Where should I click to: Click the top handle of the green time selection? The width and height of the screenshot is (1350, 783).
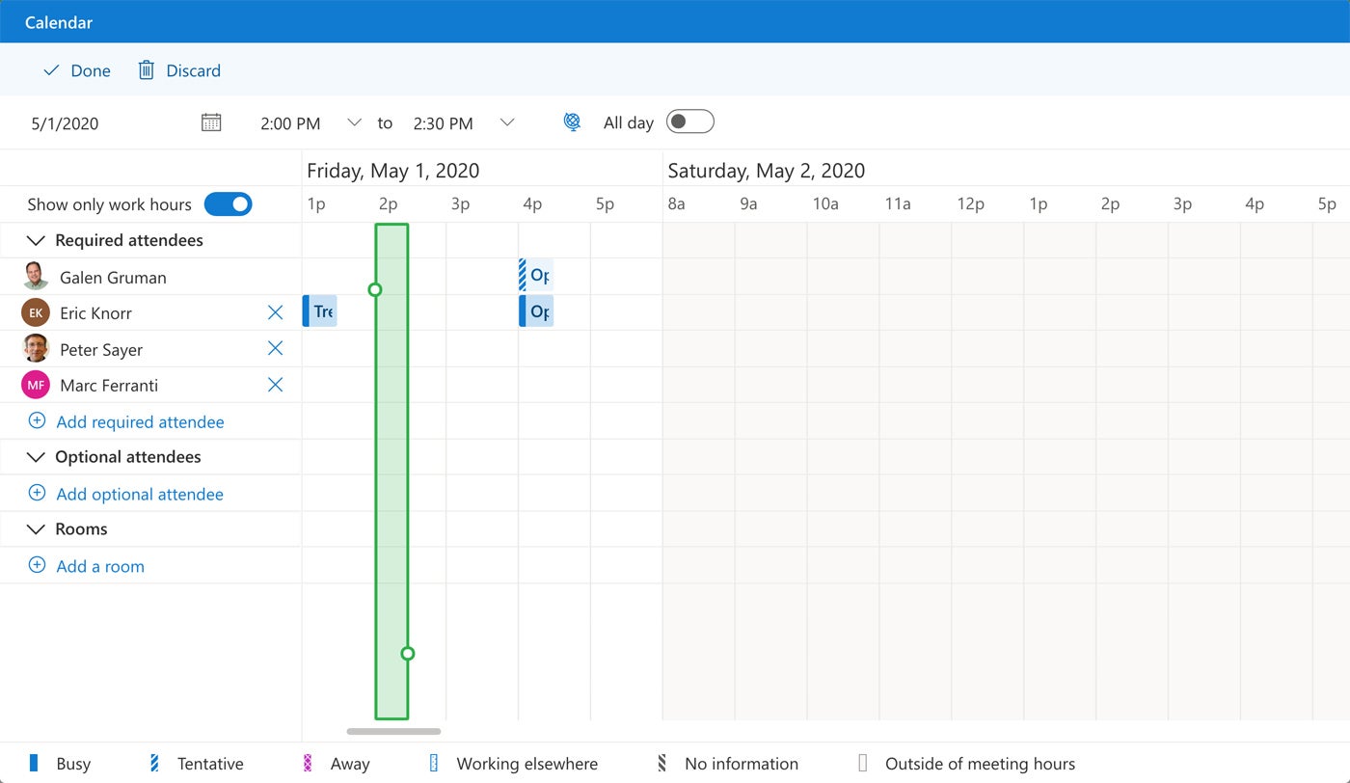pyautogui.click(x=375, y=289)
